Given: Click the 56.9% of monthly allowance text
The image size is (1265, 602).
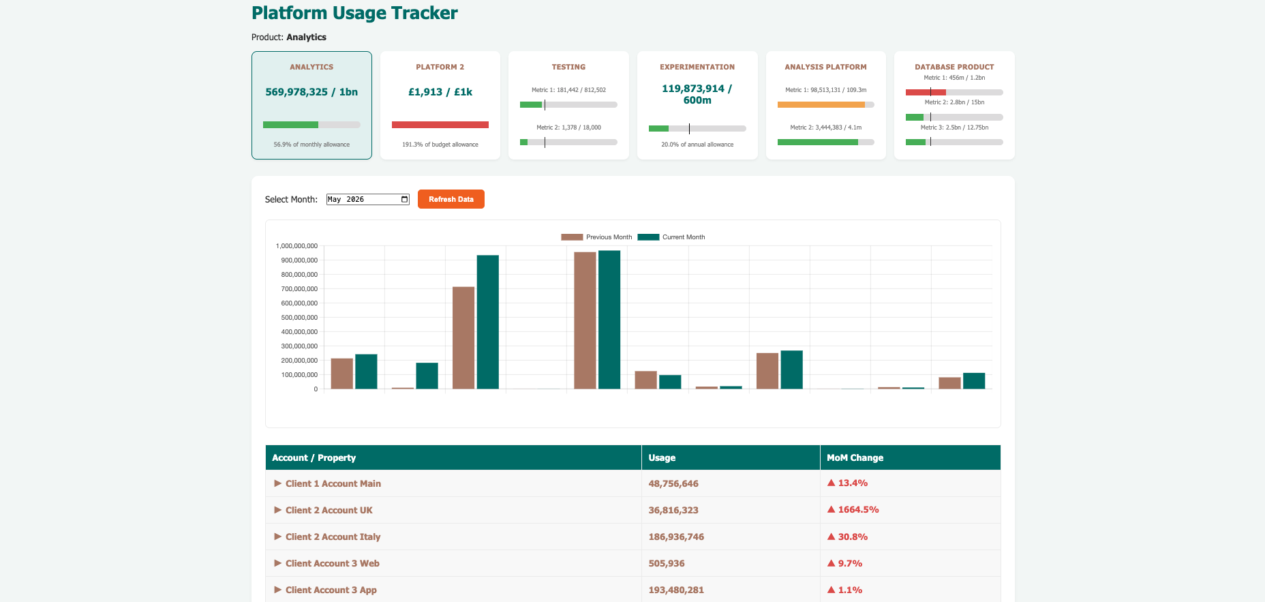Looking at the screenshot, I should (x=311, y=145).
